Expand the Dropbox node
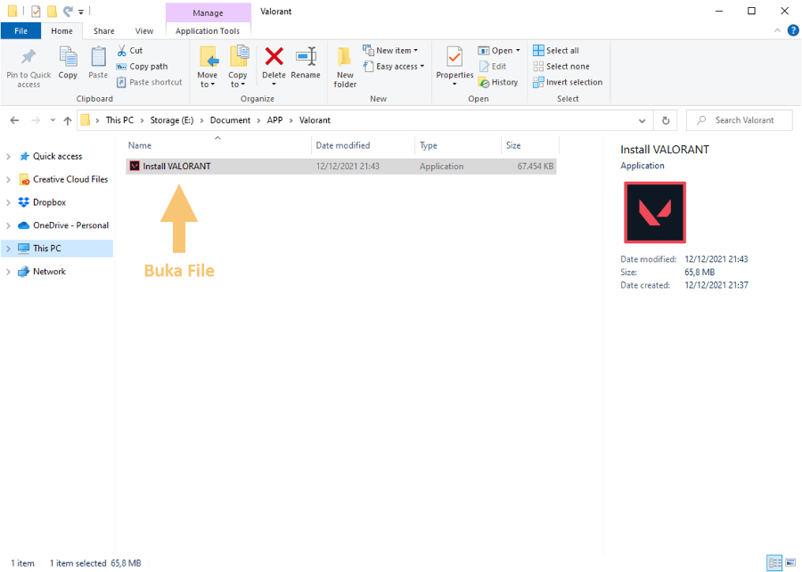 [8, 203]
